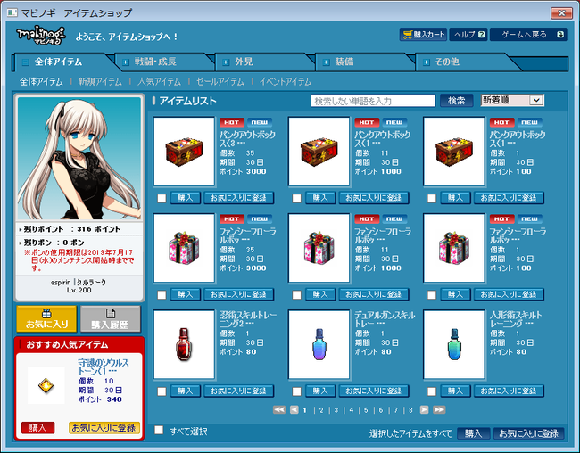Viewport: 580px width, 453px height.
Task: Go to page 5
Action: (x=366, y=410)
